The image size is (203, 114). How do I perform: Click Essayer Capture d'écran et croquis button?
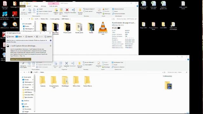pos(21,59)
